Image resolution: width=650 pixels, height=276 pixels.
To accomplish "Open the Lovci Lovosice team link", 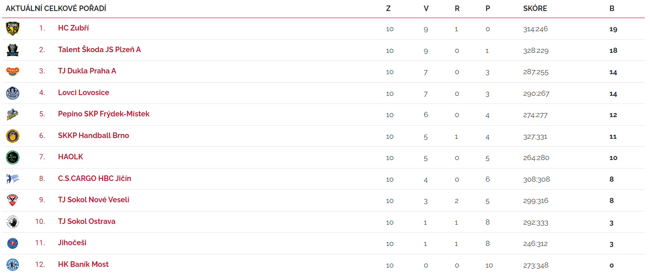I will coord(84,92).
